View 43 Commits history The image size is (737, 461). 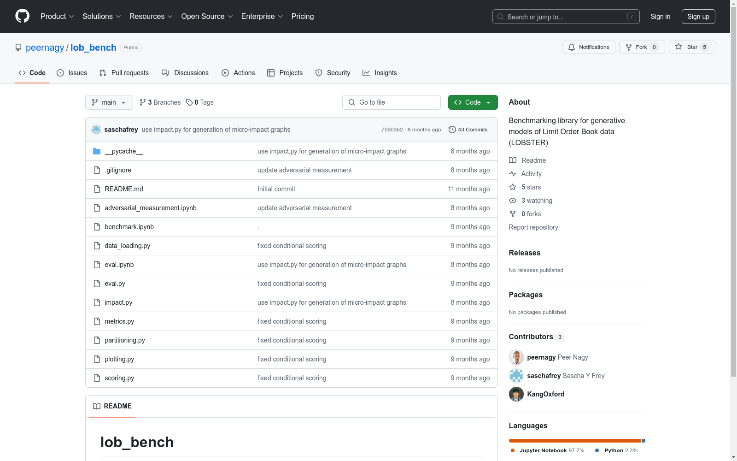(468, 130)
